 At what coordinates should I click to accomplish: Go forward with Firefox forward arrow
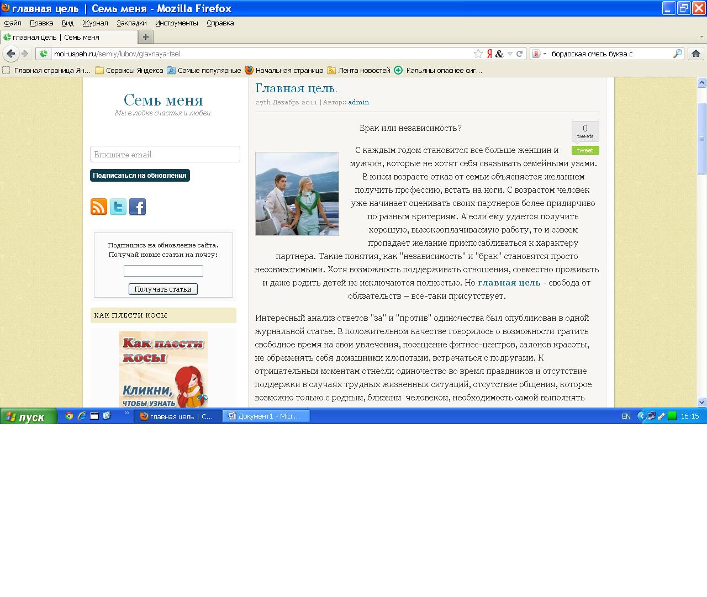25,54
